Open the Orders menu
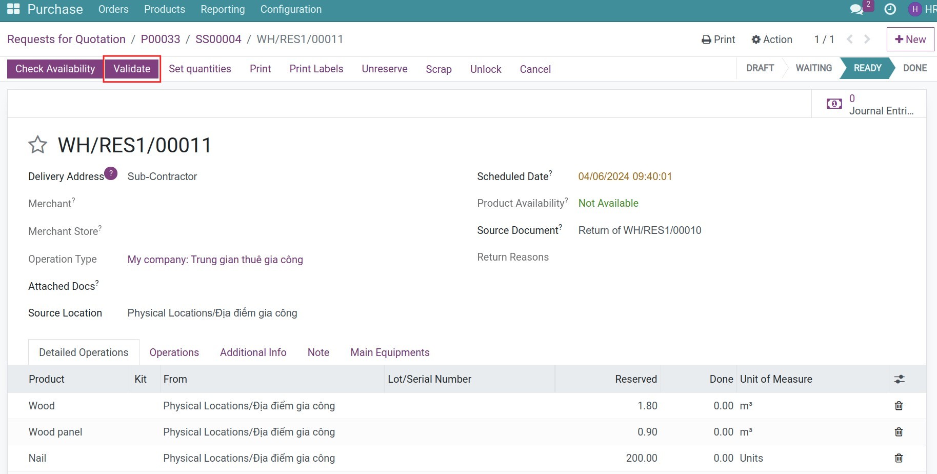The height and width of the screenshot is (474, 937). 113,9
